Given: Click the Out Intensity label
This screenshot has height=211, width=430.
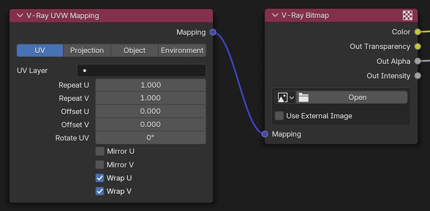Looking at the screenshot, I should 388,76.
